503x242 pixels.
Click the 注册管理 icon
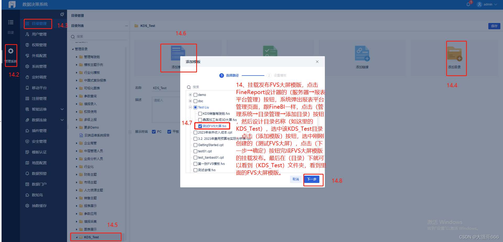pos(27,99)
